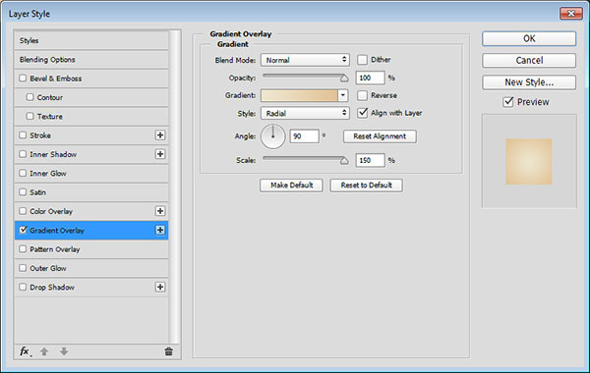
Task: Open the Inner Glow settings row
Action: point(91,173)
